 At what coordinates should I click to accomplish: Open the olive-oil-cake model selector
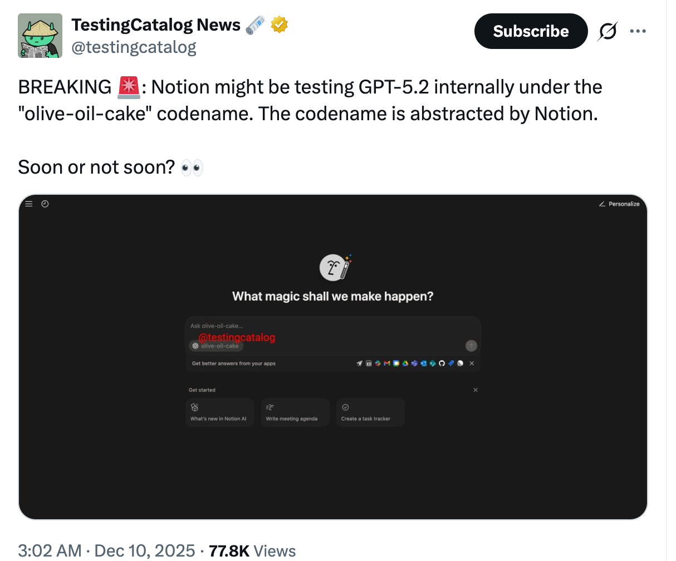tap(216, 346)
